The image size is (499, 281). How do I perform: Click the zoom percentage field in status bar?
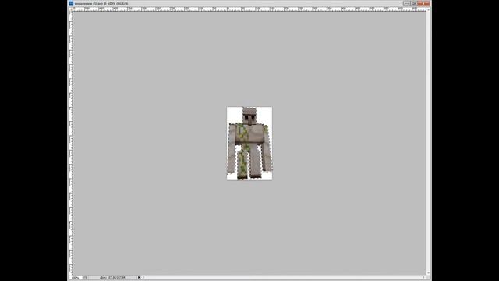(76, 278)
